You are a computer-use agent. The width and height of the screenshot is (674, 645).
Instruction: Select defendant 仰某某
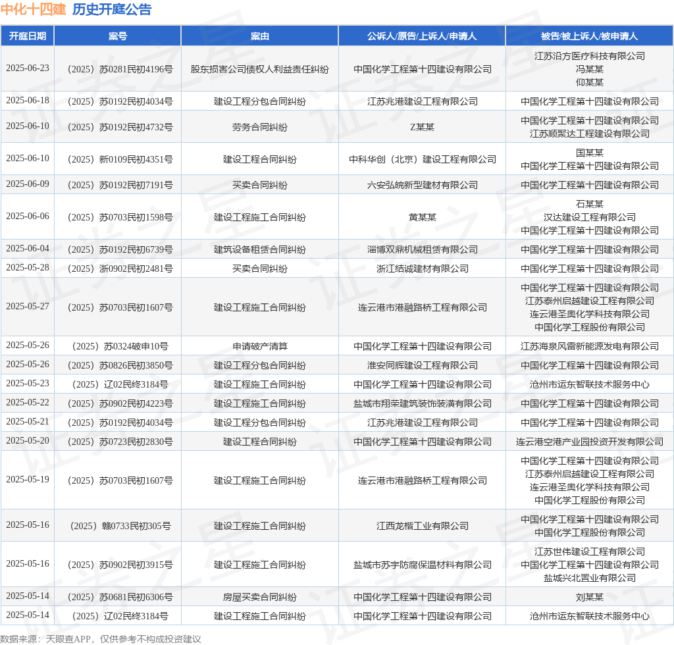click(x=590, y=82)
